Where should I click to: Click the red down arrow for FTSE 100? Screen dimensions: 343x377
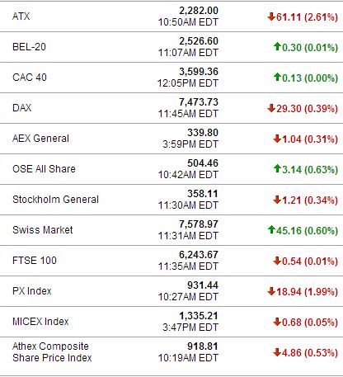coord(277,261)
